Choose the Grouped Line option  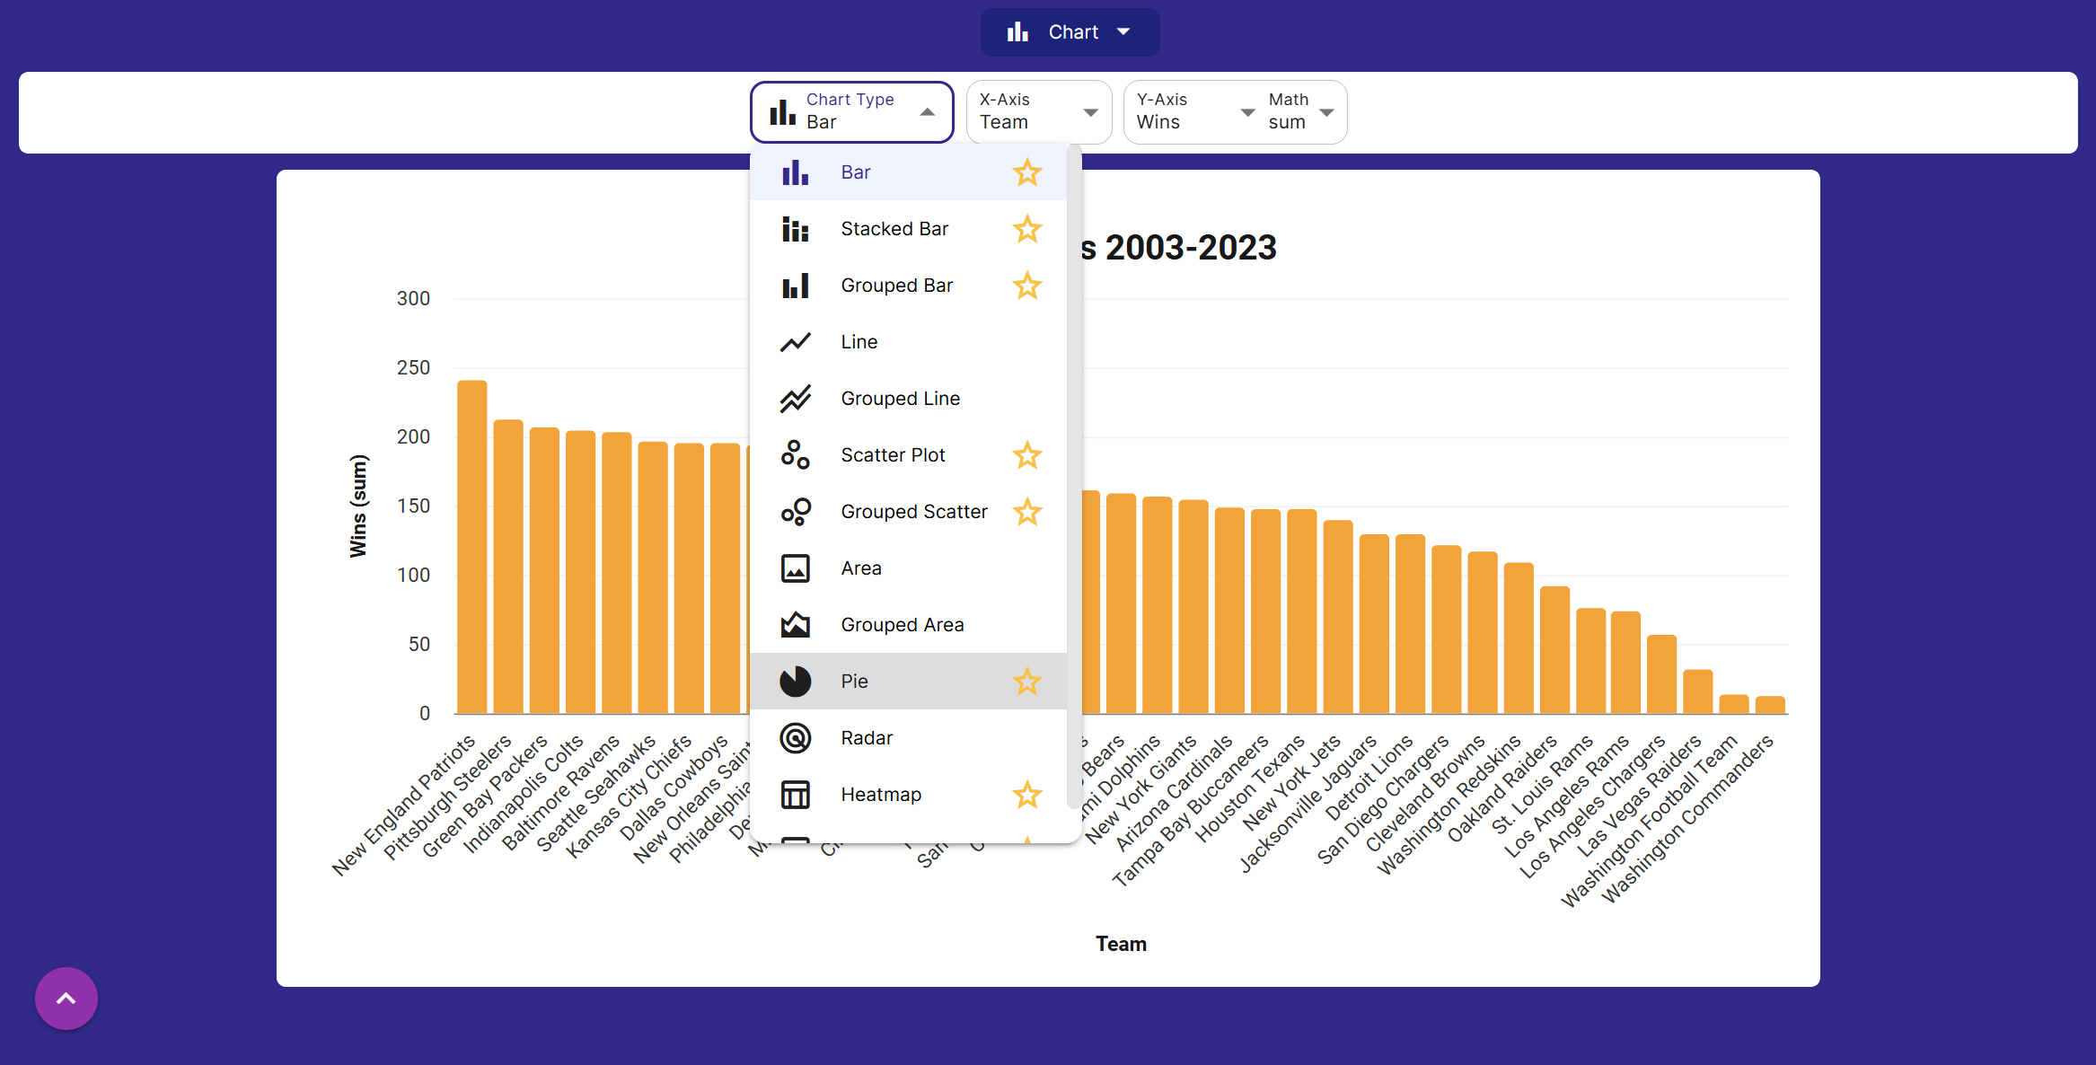click(908, 399)
